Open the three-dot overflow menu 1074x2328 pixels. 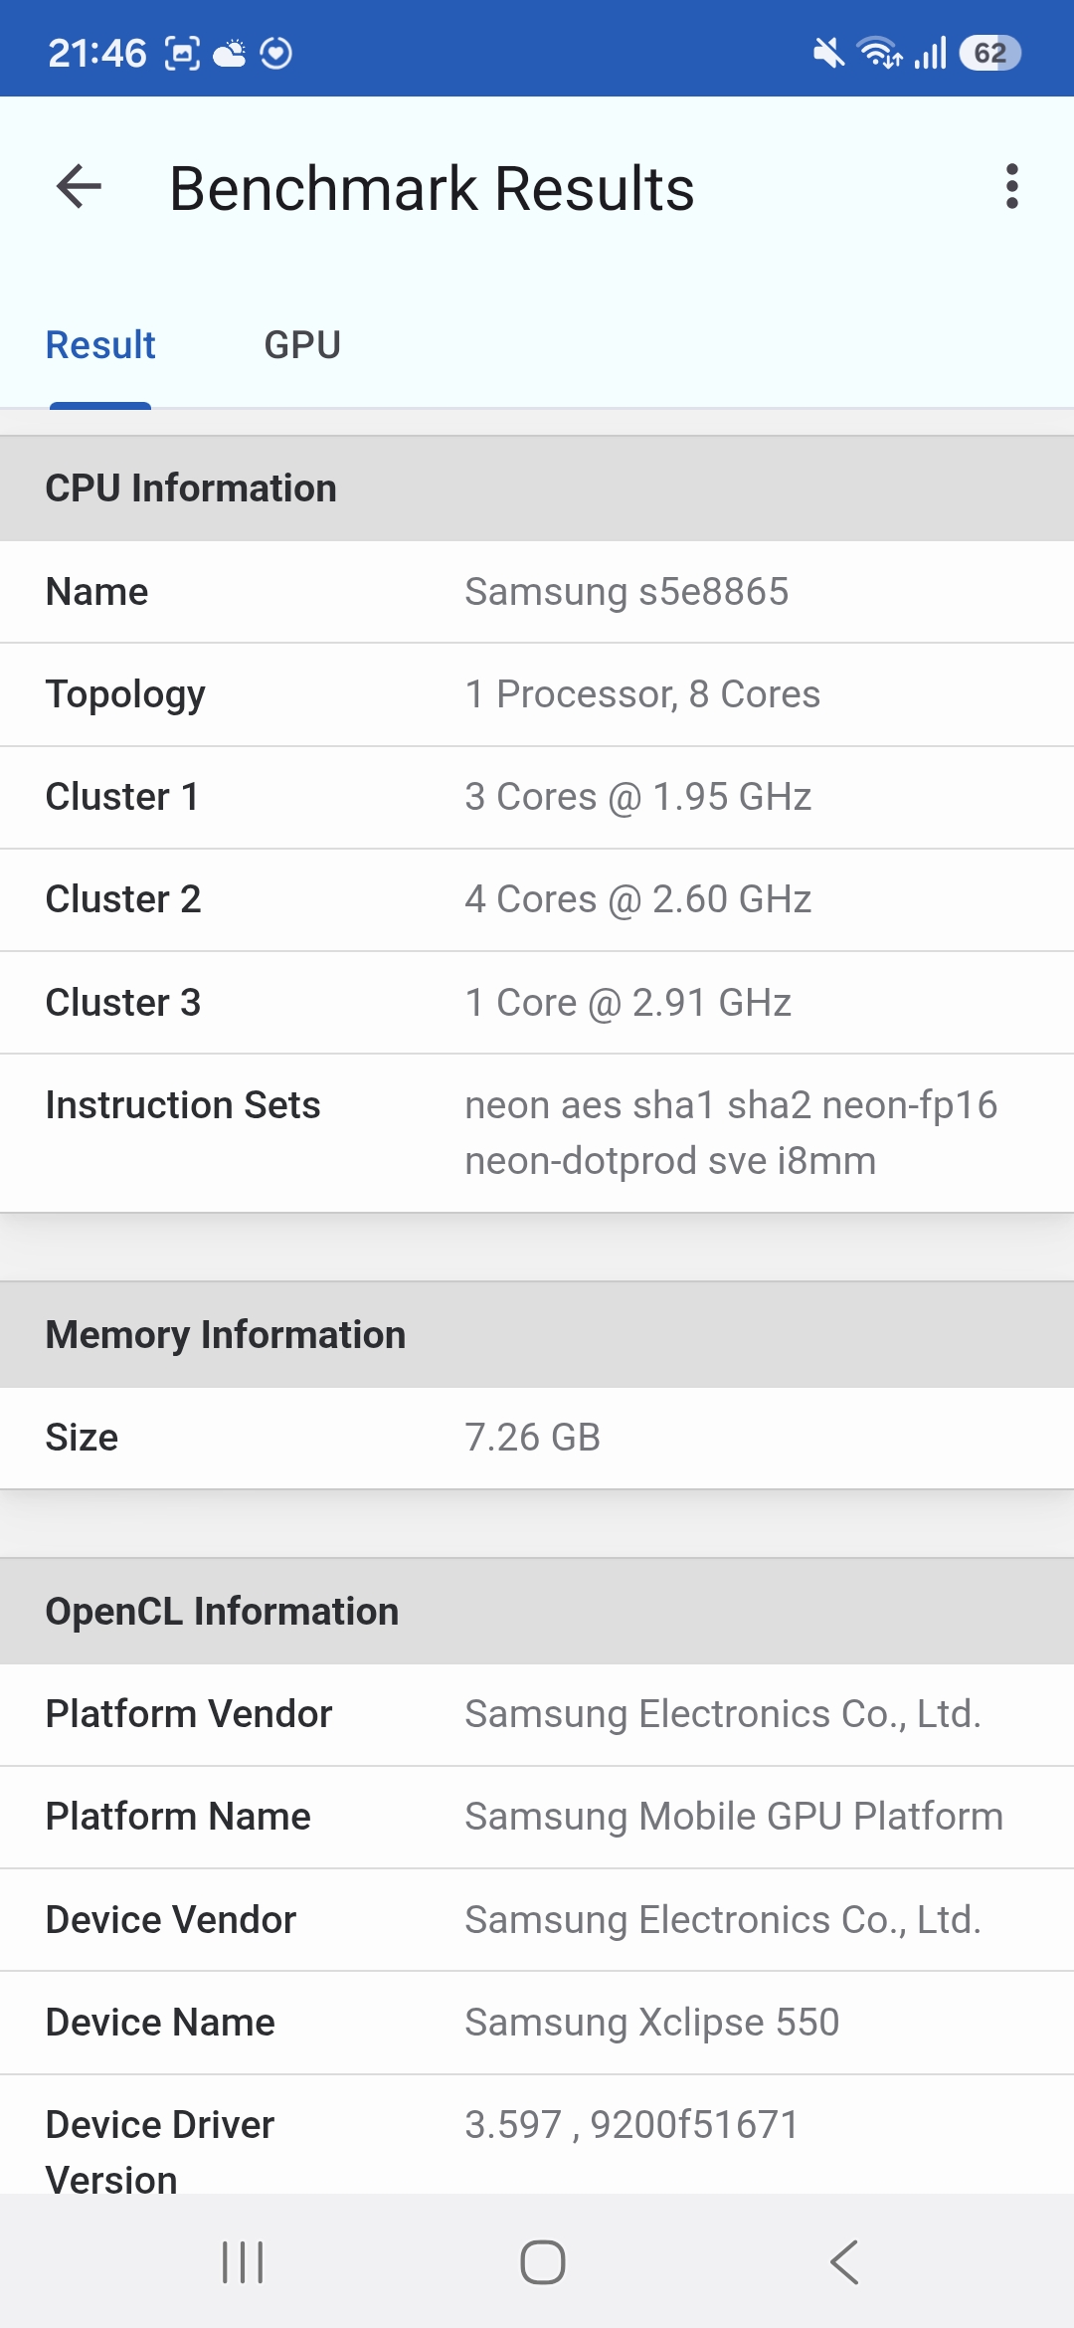(x=1011, y=186)
